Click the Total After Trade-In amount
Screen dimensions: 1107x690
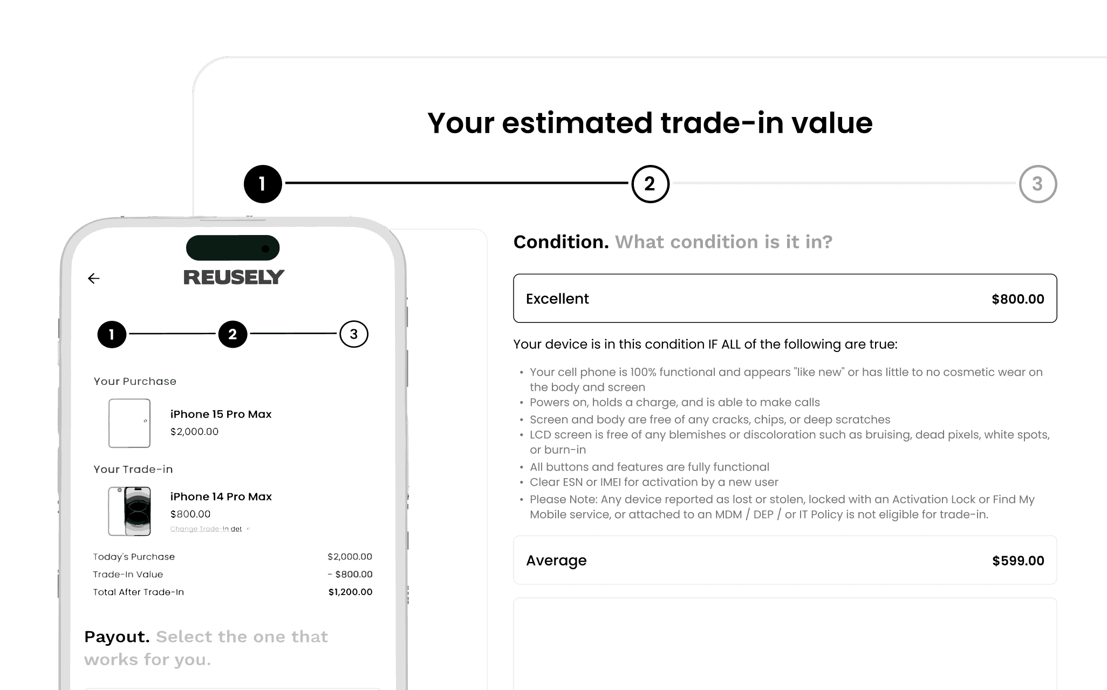pos(350,591)
